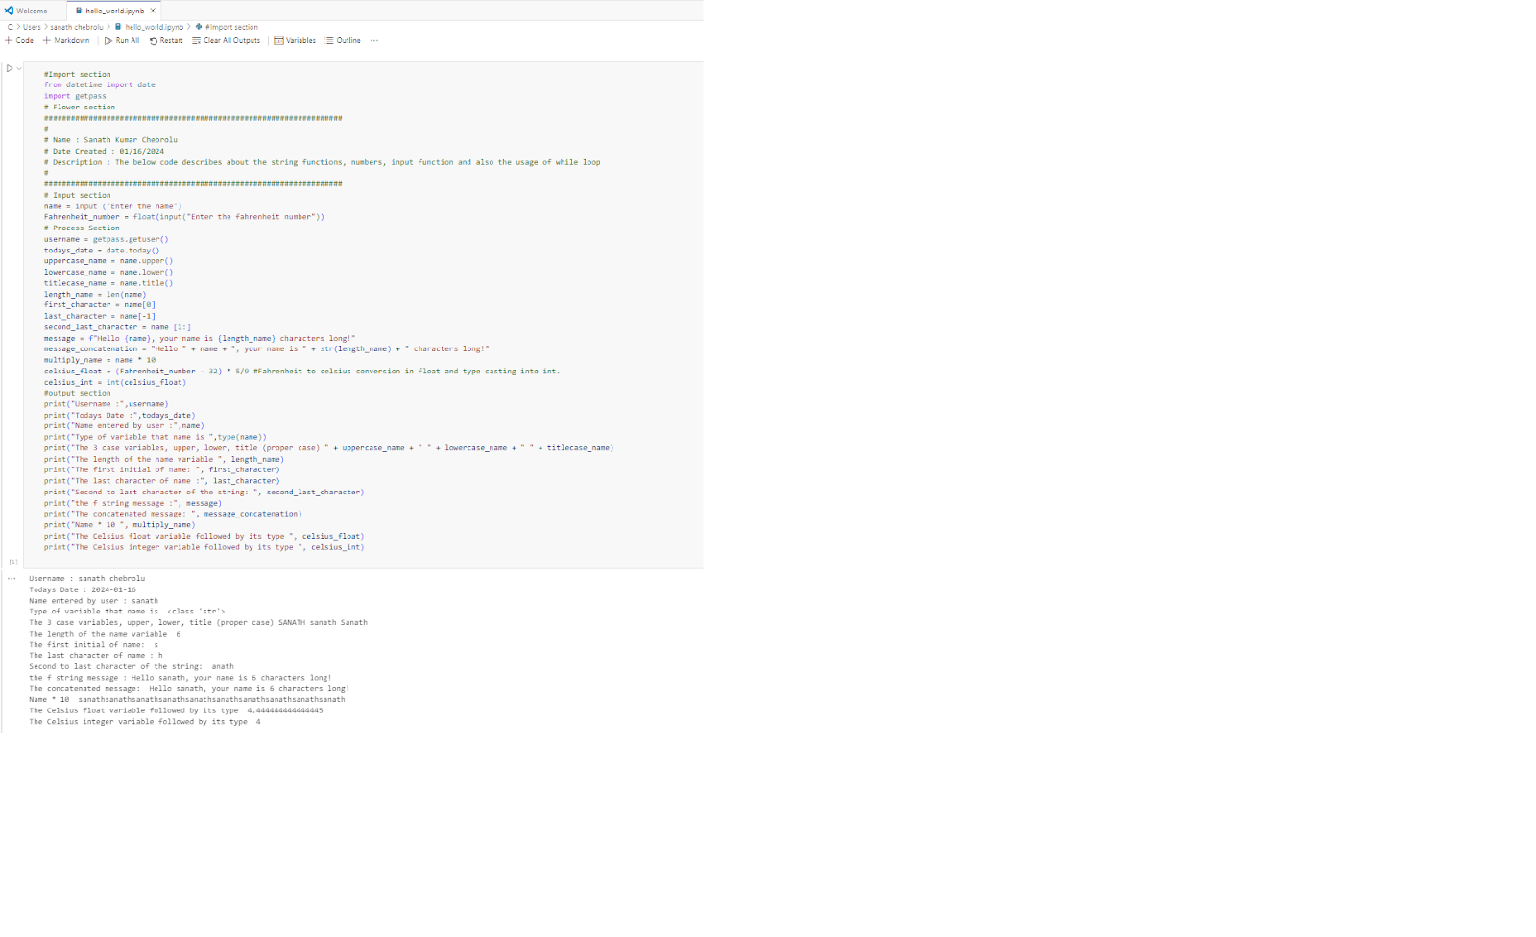1536x937 pixels.
Task: Clear All Outputs of the notebook
Action: pos(226,41)
